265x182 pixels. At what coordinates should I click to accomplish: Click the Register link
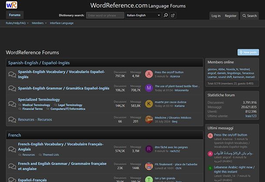tap(231, 16)
